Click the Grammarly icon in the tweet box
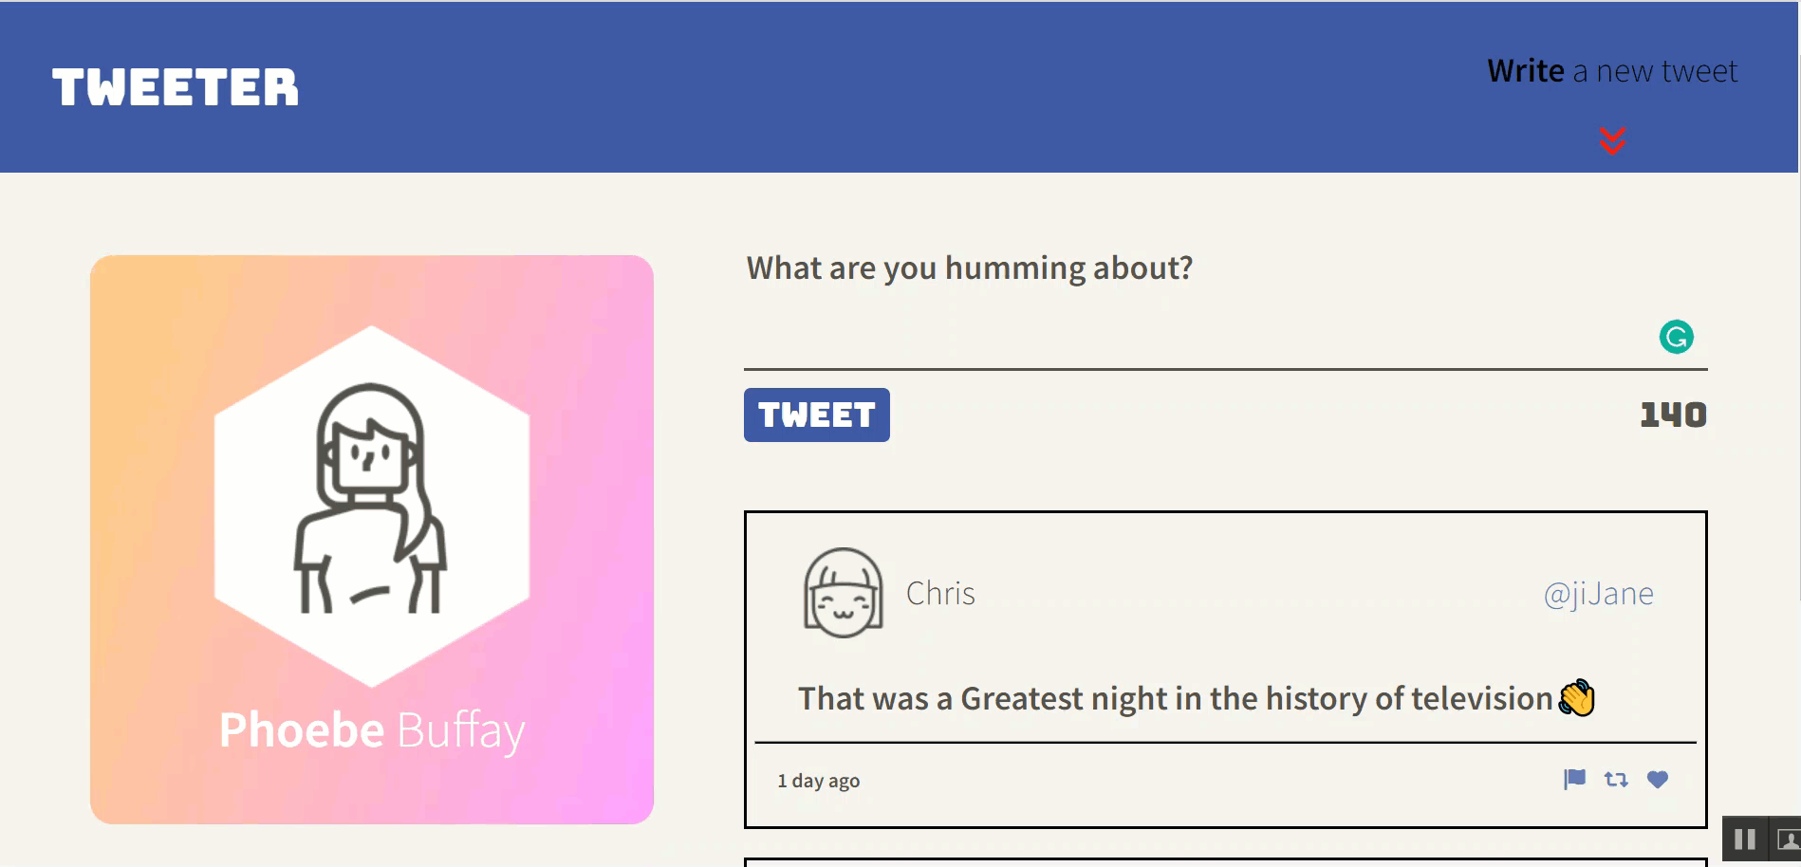 pyautogui.click(x=1677, y=337)
